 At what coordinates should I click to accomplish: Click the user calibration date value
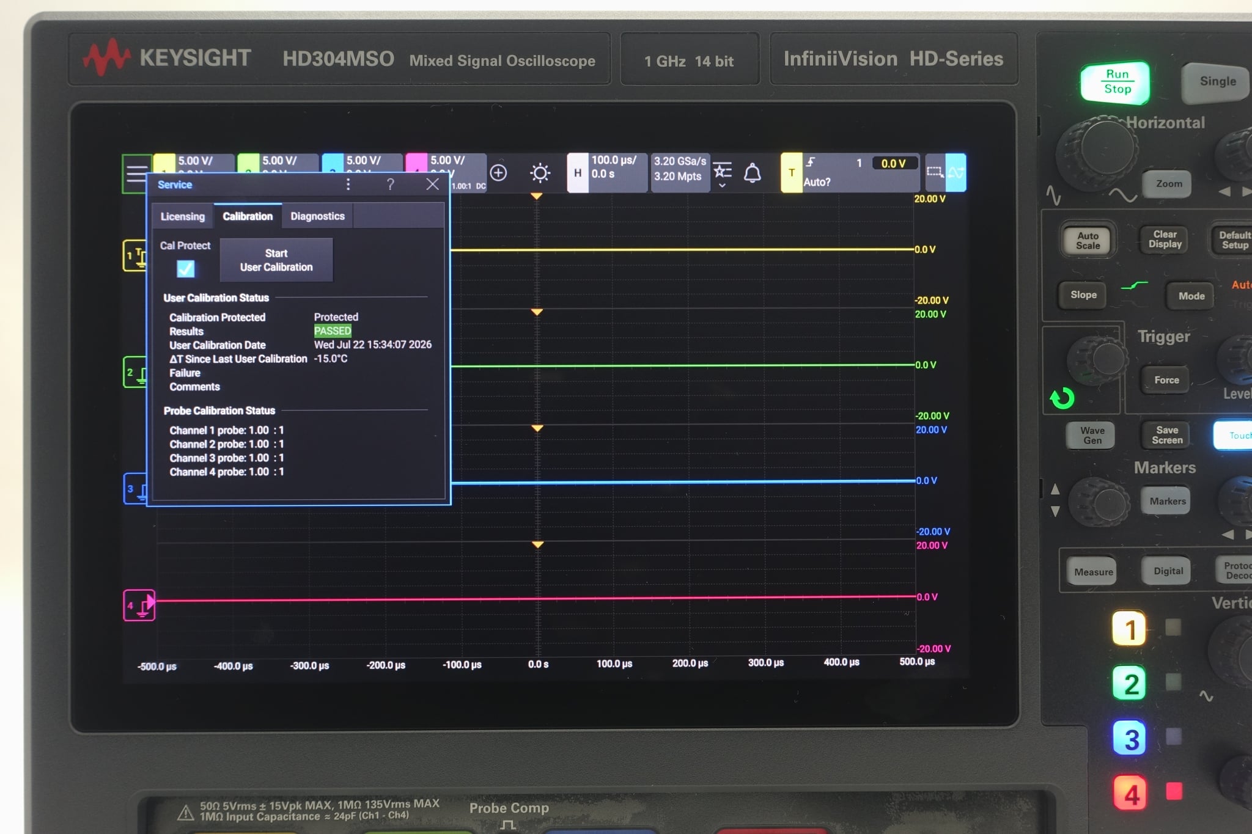(x=372, y=345)
